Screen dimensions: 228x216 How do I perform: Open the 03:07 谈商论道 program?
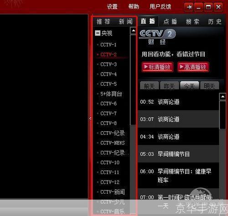point(178,119)
